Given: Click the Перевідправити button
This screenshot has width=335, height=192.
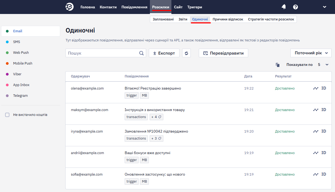Looking at the screenshot, I should pyautogui.click(x=223, y=53).
